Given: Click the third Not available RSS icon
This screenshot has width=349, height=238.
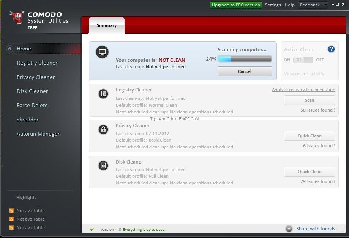Looking at the screenshot, I should (x=11, y=228).
